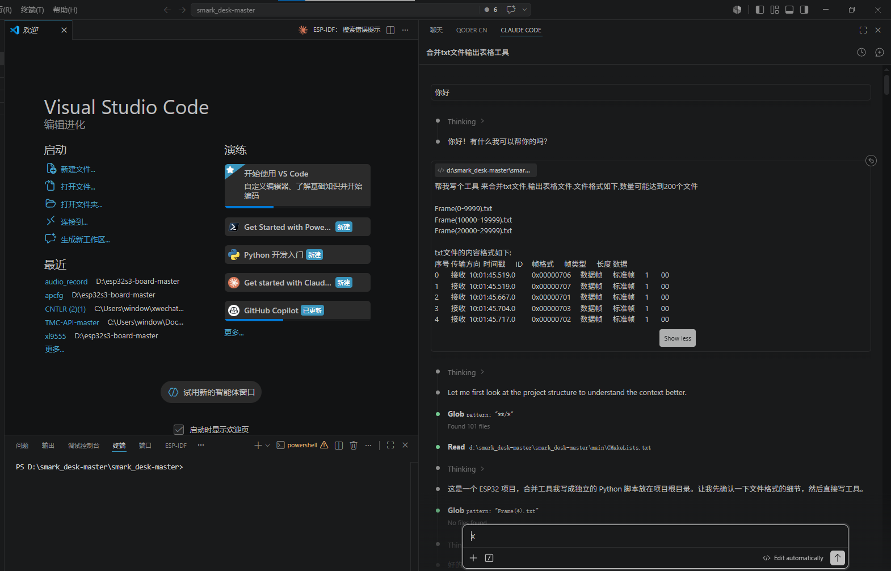891x571 pixels.
Task: Click rewind icon beside user message
Action: pyautogui.click(x=871, y=161)
